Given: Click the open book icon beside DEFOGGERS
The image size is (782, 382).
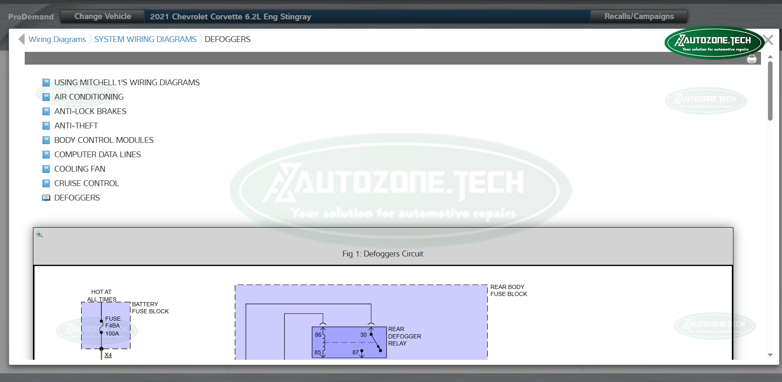Looking at the screenshot, I should (46, 198).
